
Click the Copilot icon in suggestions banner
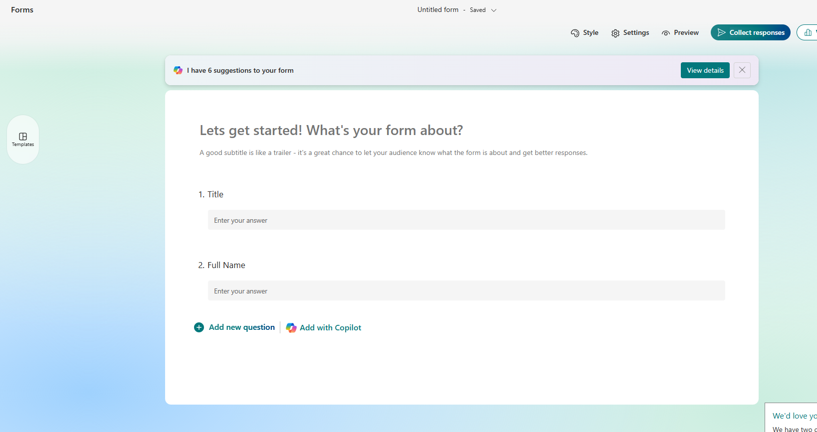tap(178, 70)
